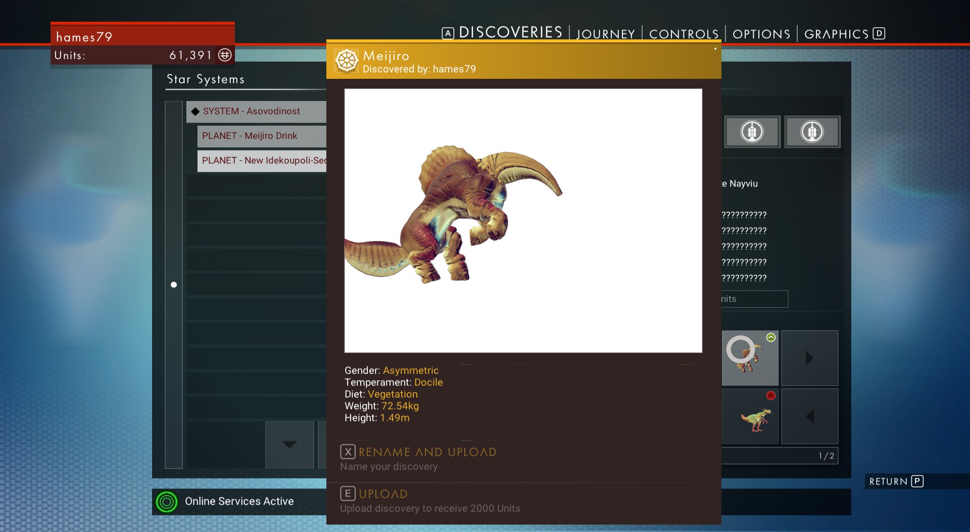The image size is (970, 532).
Task: Select PLANET - Meijiro Drink
Action: [x=262, y=136]
